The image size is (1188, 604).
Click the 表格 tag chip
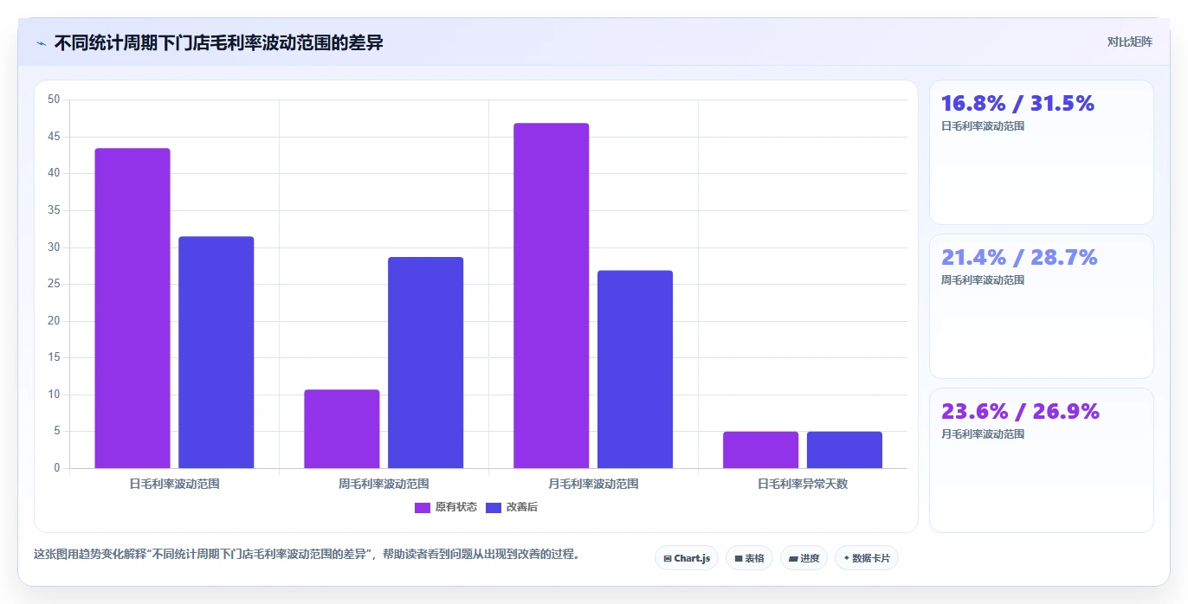(749, 558)
